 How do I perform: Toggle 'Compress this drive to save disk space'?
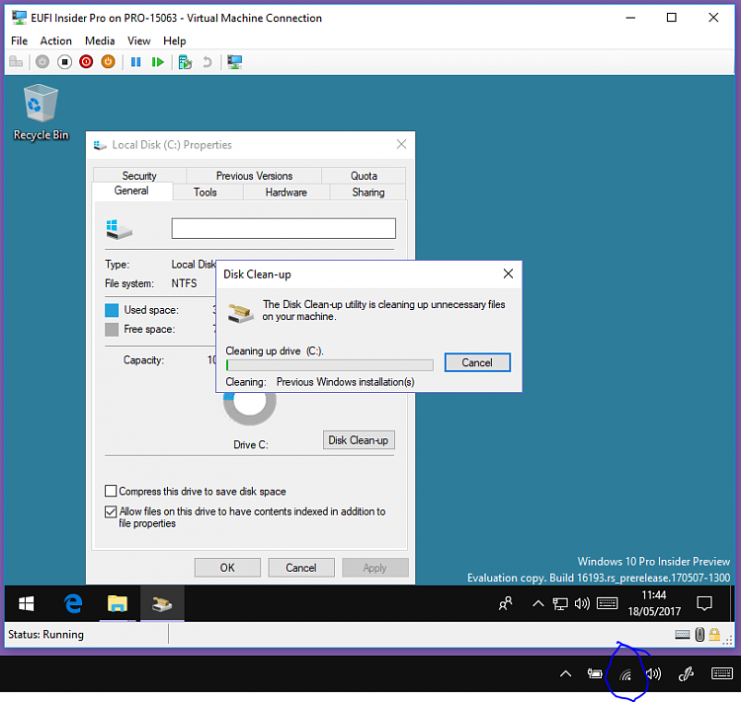(x=111, y=491)
